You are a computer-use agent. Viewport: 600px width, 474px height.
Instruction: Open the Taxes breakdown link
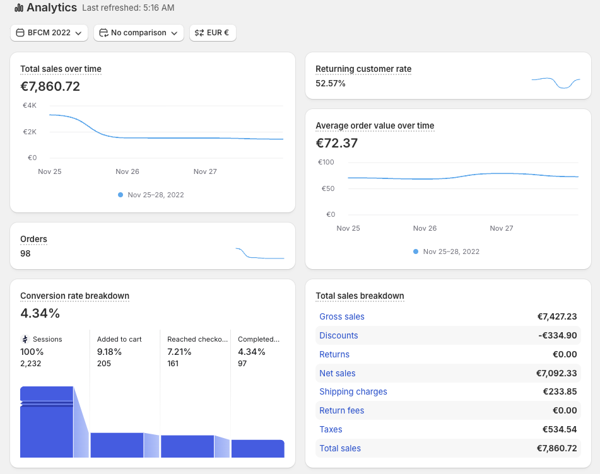pyautogui.click(x=331, y=430)
